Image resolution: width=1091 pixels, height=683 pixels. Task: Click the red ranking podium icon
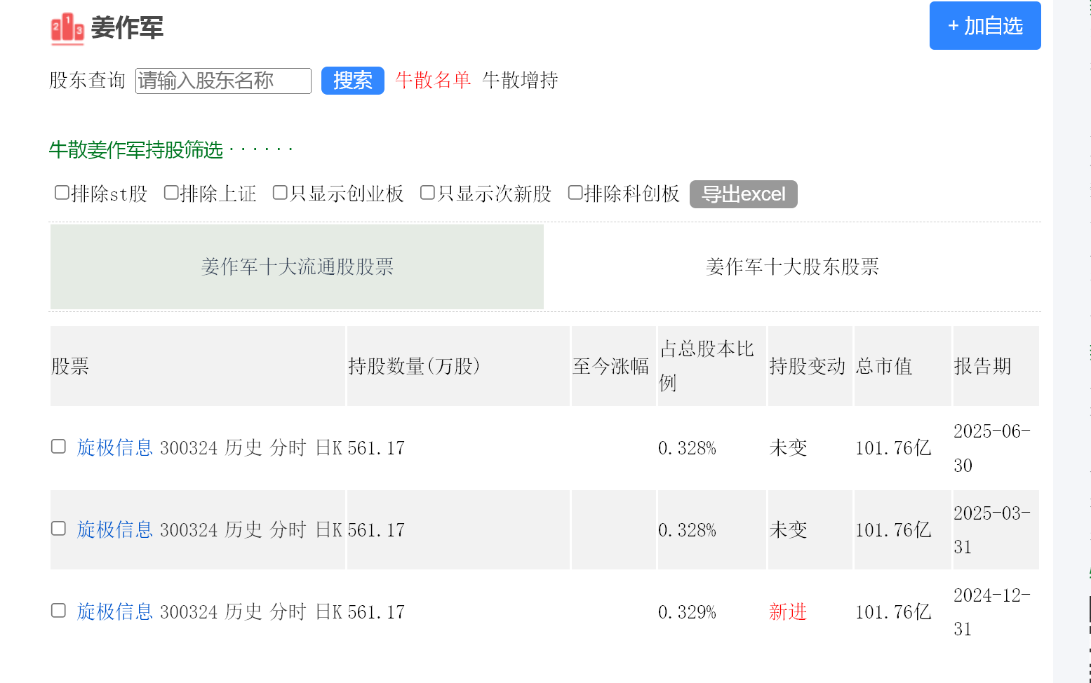pyautogui.click(x=67, y=29)
